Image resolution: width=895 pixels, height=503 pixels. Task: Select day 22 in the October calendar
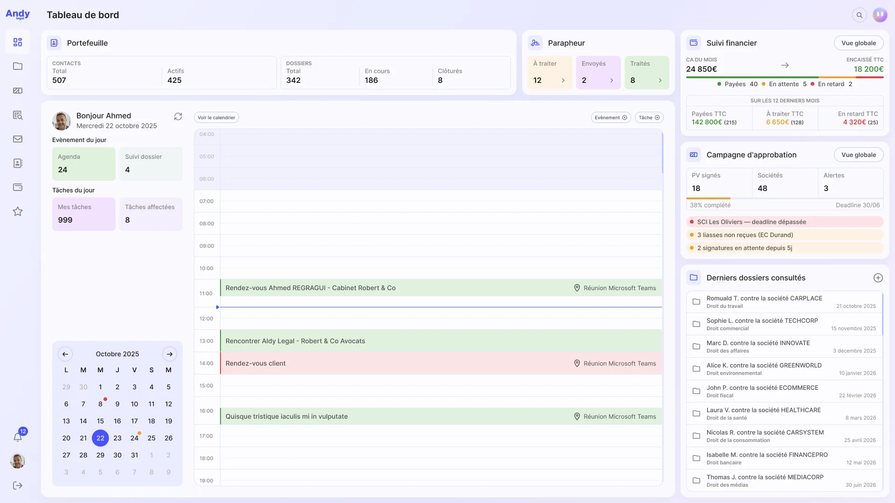[100, 438]
